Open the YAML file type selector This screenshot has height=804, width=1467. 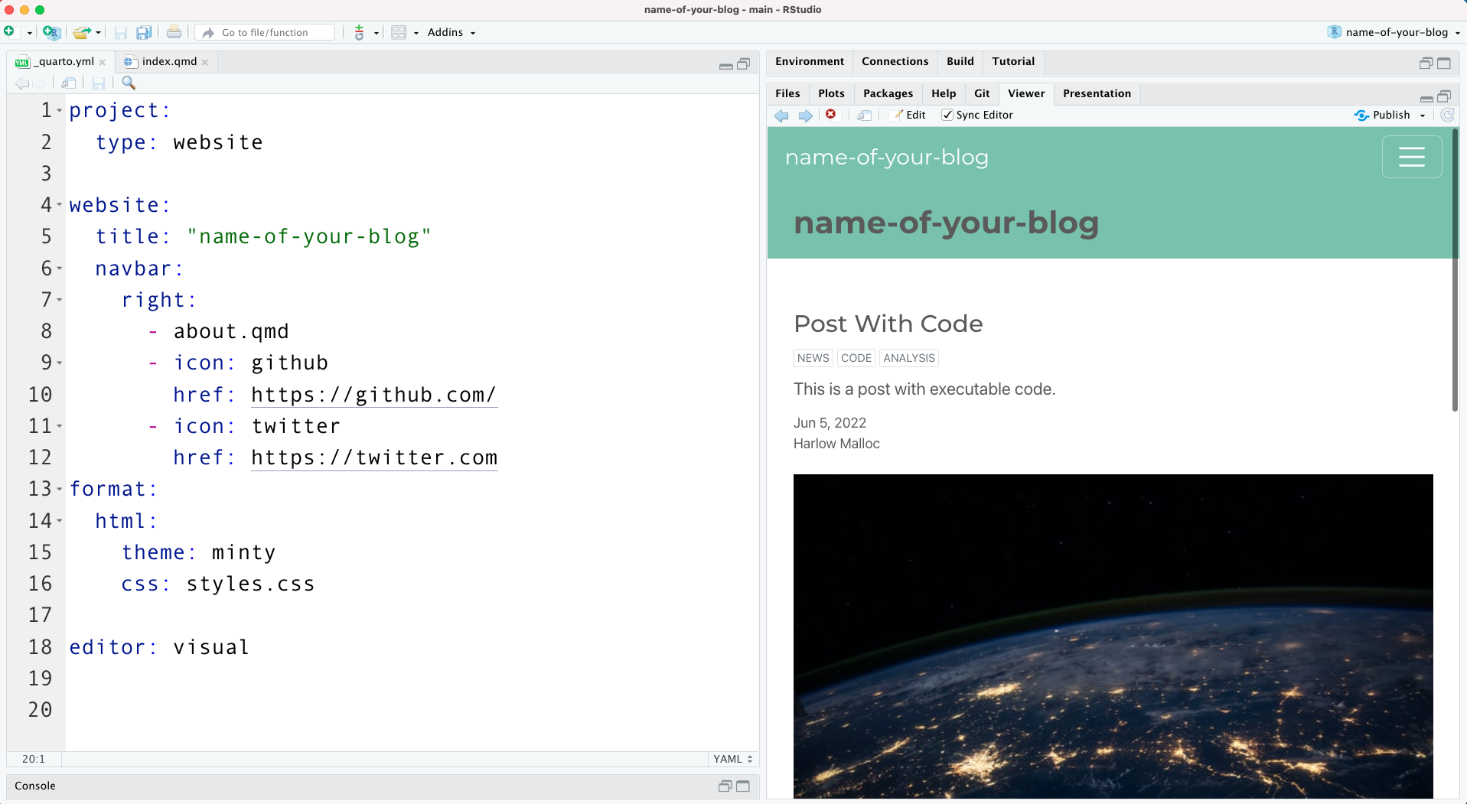click(x=733, y=759)
